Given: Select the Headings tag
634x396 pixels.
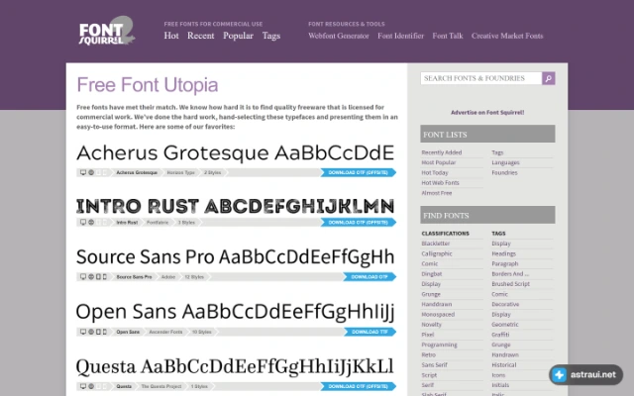Looking at the screenshot, I should click(x=504, y=253).
